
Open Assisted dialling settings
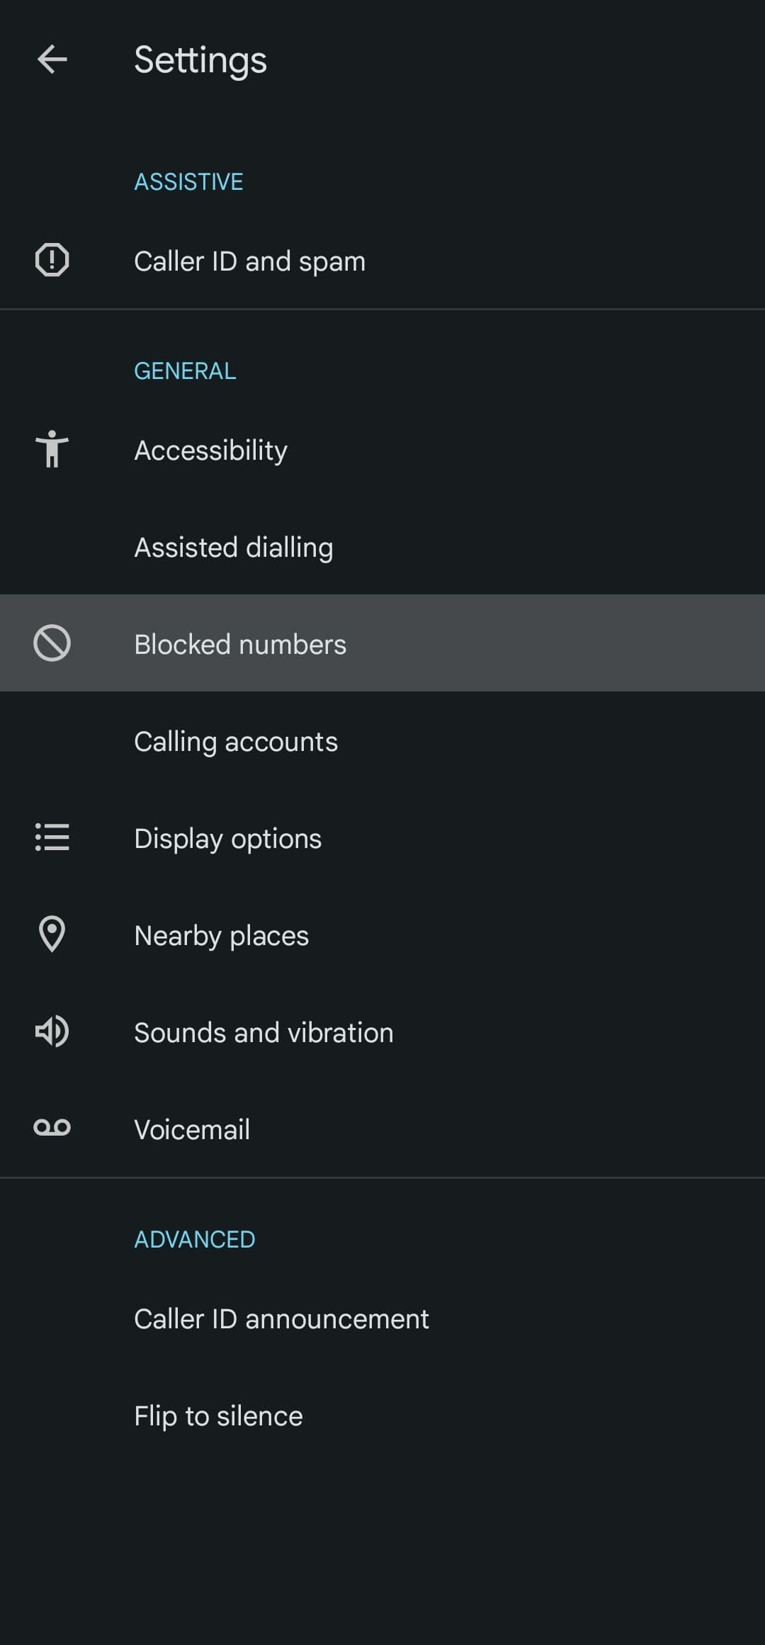coord(234,547)
